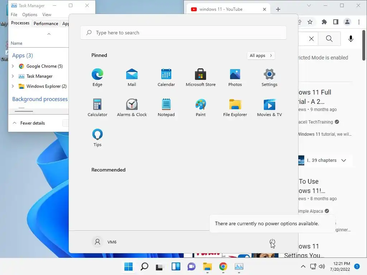
Task: Clear the YouTube search field
Action: tap(311, 39)
